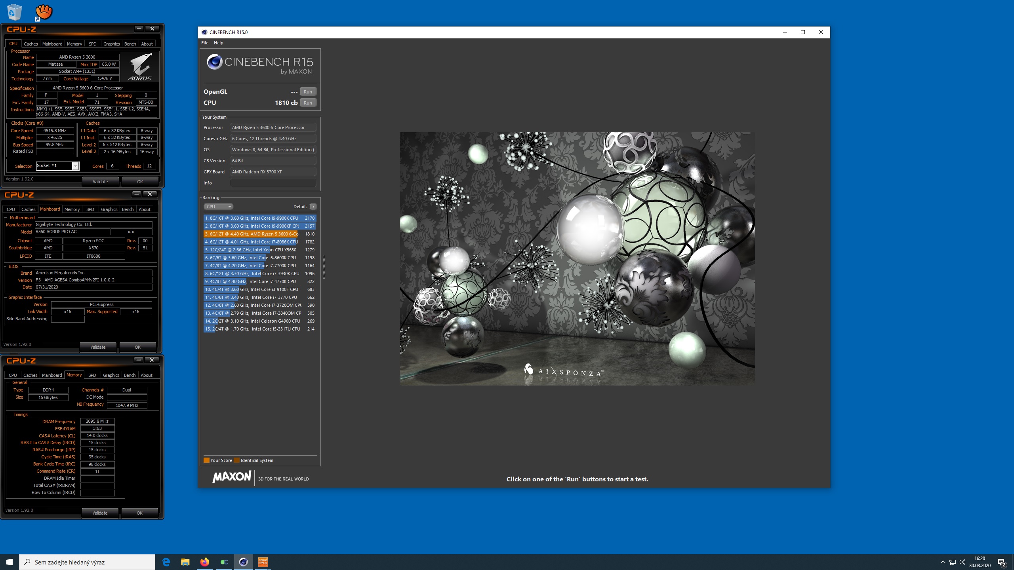Open Bench tab in bottom CPU-Z window

130,375
